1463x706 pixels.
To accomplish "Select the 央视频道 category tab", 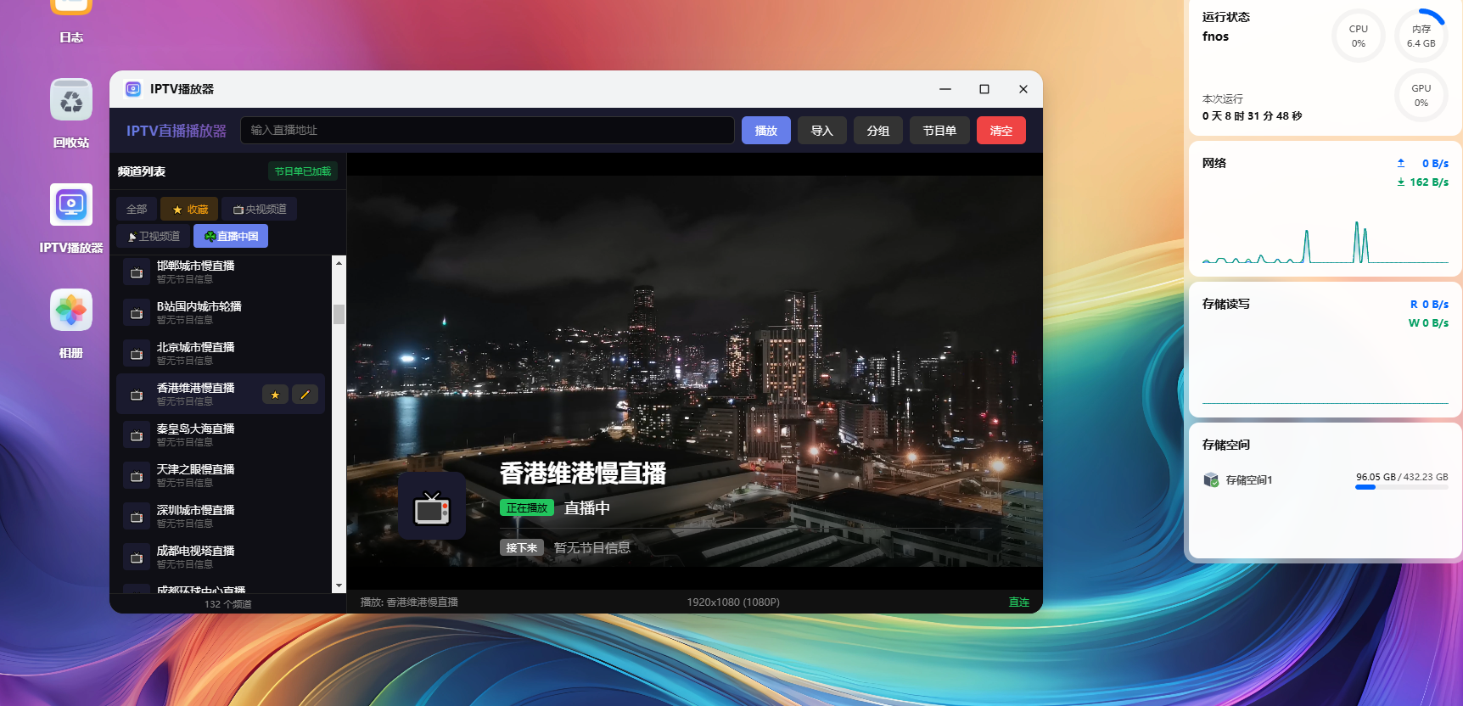I will tap(260, 209).
